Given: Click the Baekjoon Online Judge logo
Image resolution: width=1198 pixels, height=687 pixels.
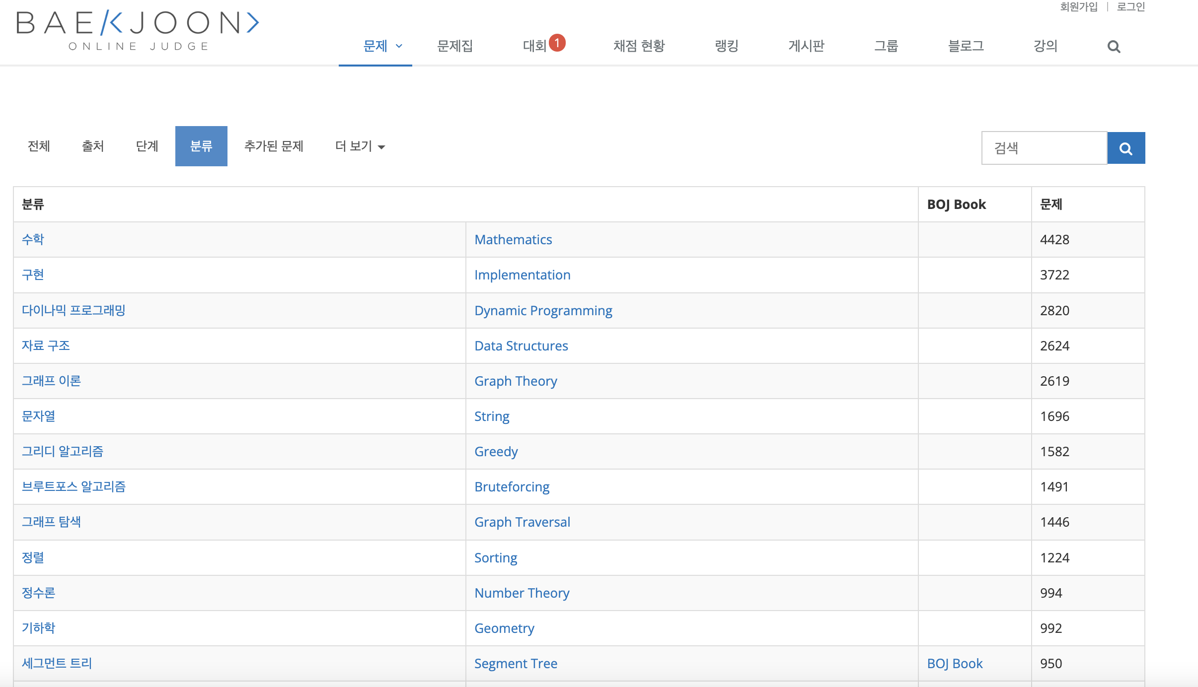Looking at the screenshot, I should pos(138,30).
